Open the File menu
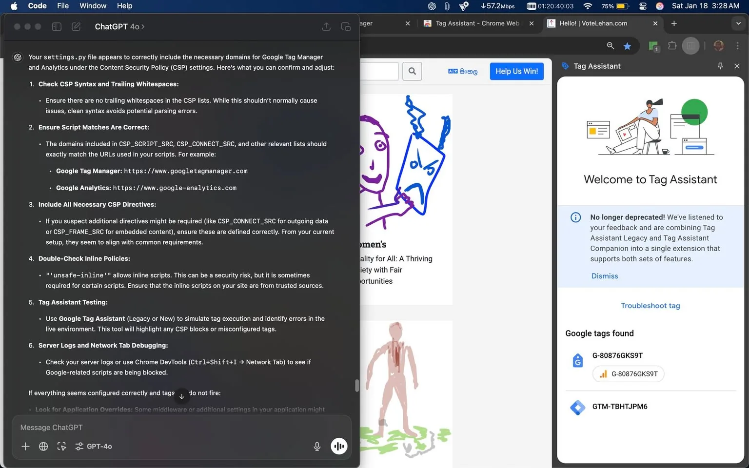 click(63, 6)
